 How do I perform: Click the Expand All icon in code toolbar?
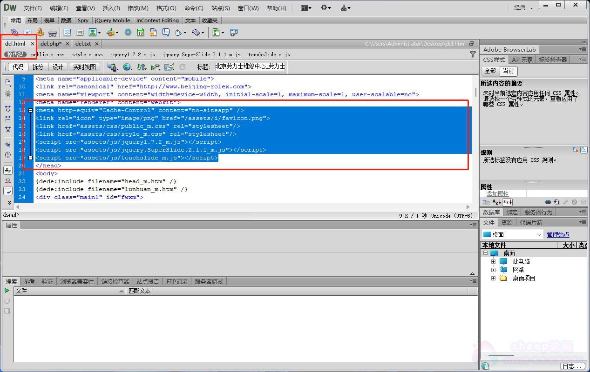pyautogui.click(x=8, y=129)
